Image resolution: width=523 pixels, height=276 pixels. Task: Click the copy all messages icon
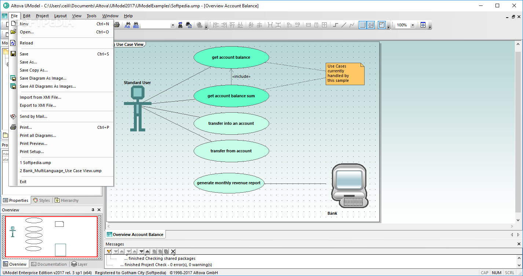click(166, 251)
